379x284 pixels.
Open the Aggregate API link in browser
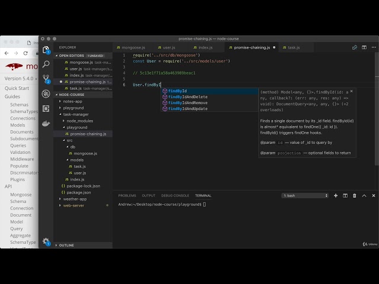pos(20,235)
